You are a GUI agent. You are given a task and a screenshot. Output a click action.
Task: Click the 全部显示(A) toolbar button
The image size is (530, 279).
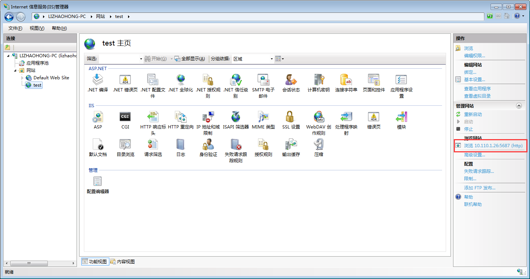click(x=190, y=59)
